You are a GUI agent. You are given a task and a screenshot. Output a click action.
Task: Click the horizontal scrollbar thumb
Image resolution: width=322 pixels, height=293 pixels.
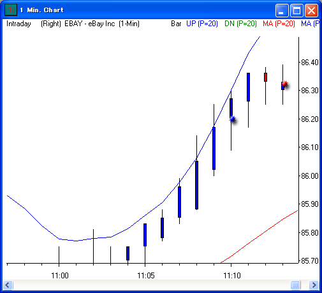(295, 285)
